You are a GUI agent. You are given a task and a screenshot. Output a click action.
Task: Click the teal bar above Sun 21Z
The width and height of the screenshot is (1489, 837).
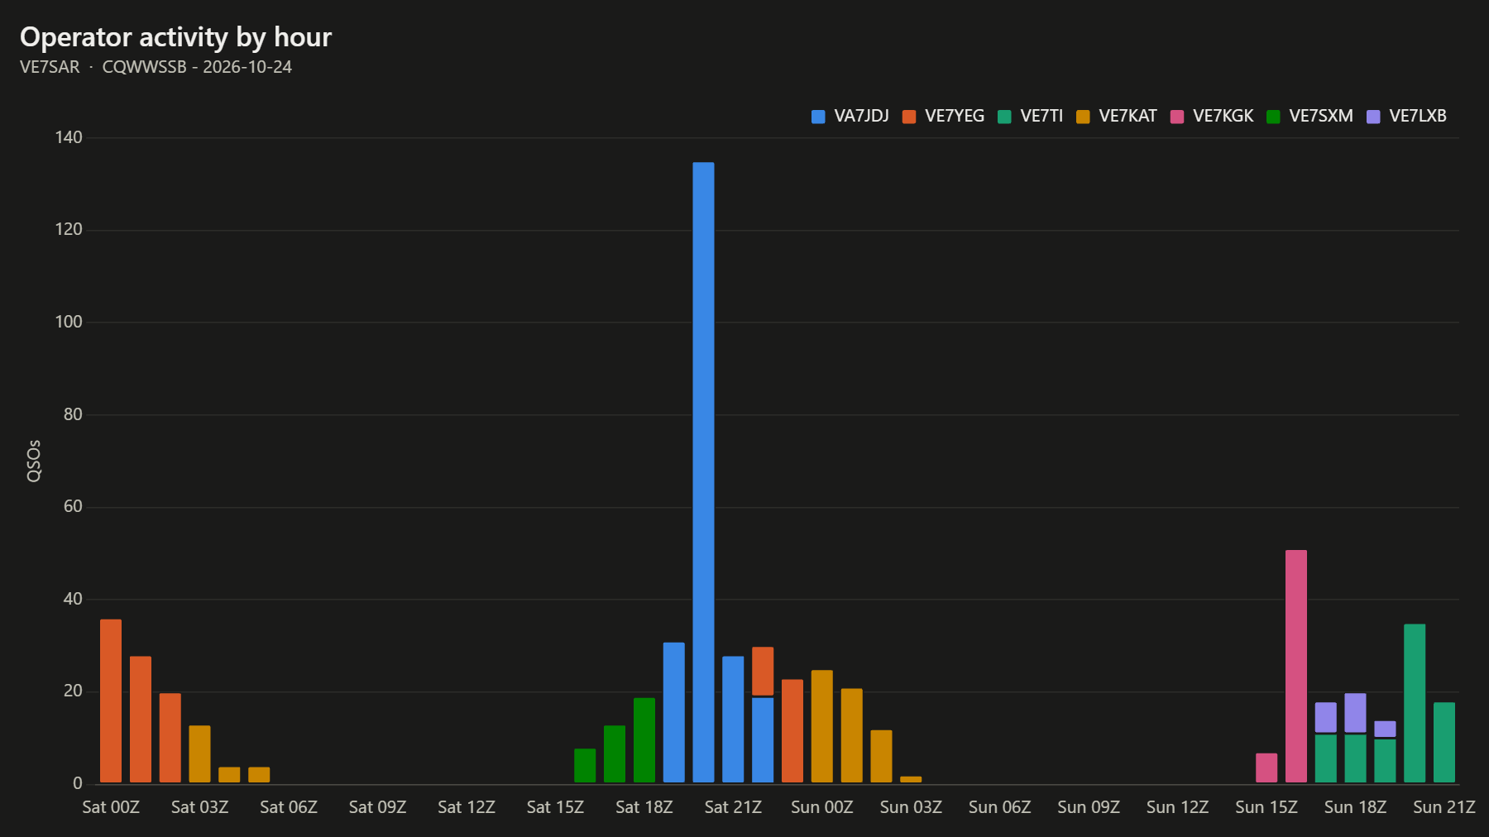(1444, 743)
